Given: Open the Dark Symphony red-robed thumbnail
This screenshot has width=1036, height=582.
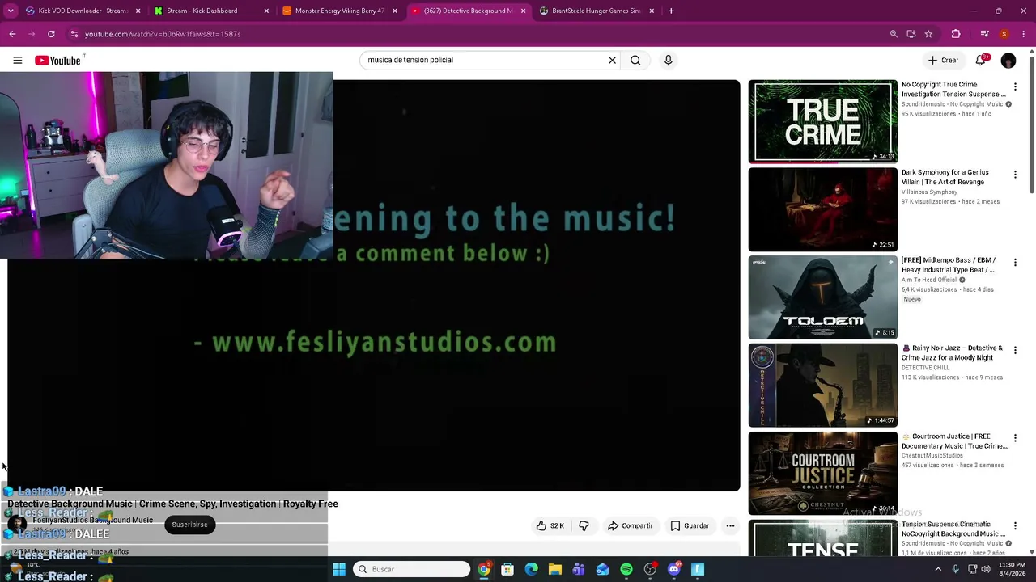Looking at the screenshot, I should (823, 209).
